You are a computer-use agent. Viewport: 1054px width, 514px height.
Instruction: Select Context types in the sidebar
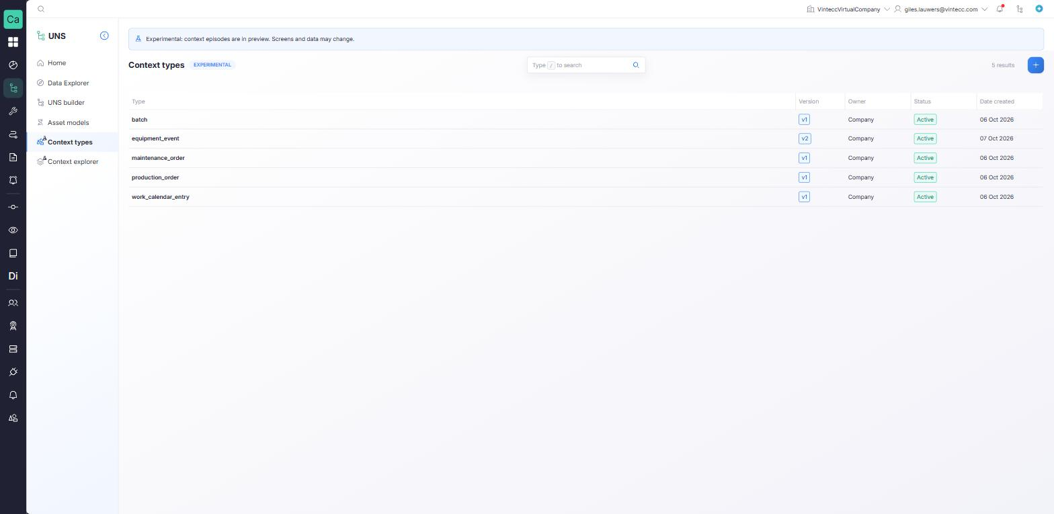[73, 142]
